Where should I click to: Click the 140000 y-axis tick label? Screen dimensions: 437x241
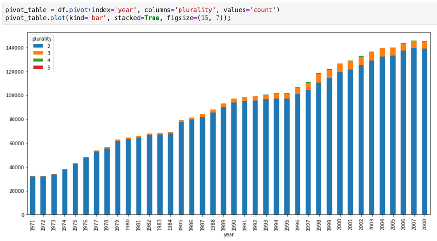(14, 48)
